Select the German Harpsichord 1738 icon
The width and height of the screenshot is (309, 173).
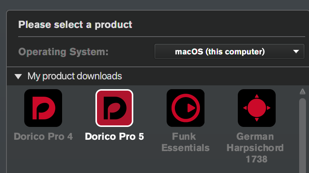pyautogui.click(x=257, y=108)
